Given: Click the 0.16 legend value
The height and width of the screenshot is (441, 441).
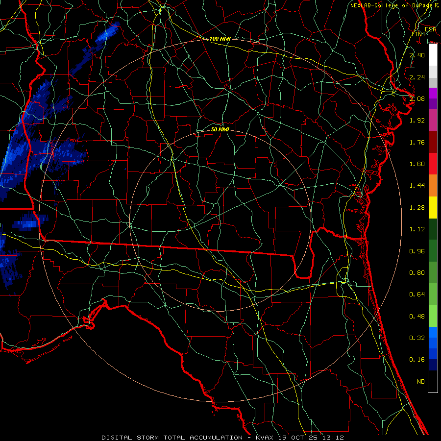Looking at the screenshot, I should coord(417,360).
